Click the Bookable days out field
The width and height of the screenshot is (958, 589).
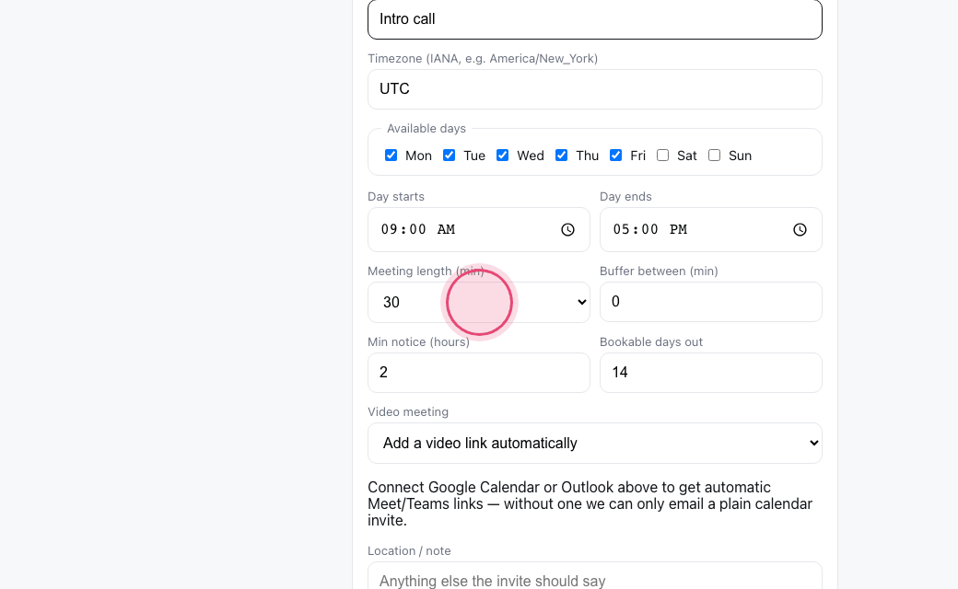pyautogui.click(x=710, y=373)
